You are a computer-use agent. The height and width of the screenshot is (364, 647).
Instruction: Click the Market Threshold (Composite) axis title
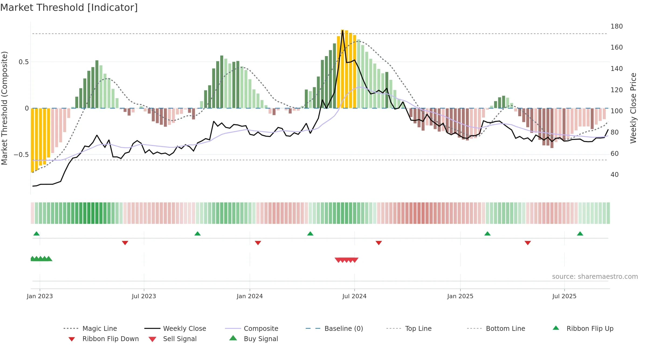[x=4, y=108]
